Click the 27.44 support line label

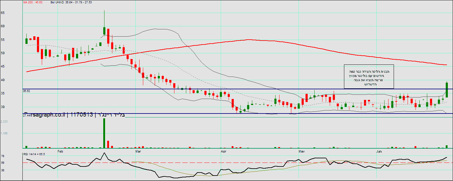click(27, 116)
